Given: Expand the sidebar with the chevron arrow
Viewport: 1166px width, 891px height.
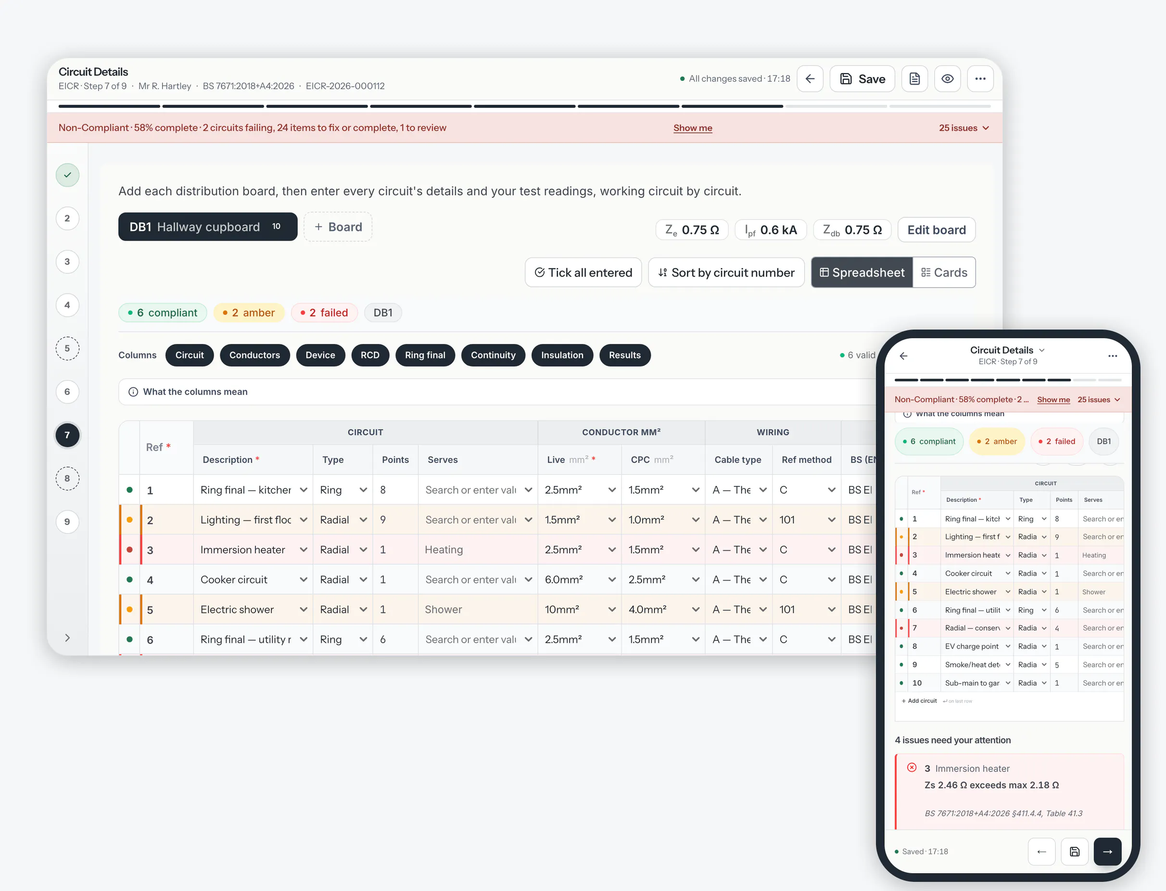Looking at the screenshot, I should coord(67,637).
